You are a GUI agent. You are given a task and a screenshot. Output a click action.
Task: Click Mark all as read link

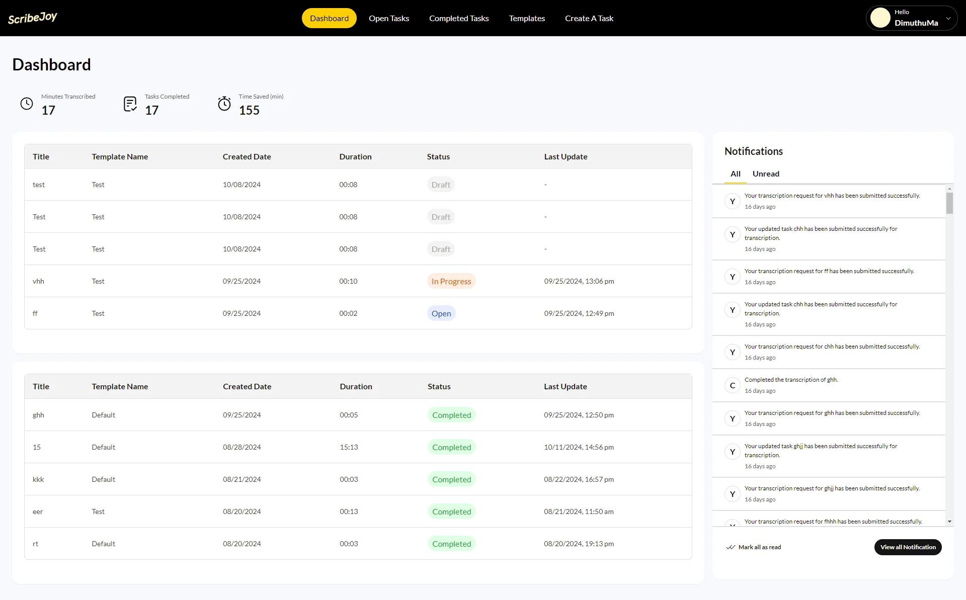(759, 547)
